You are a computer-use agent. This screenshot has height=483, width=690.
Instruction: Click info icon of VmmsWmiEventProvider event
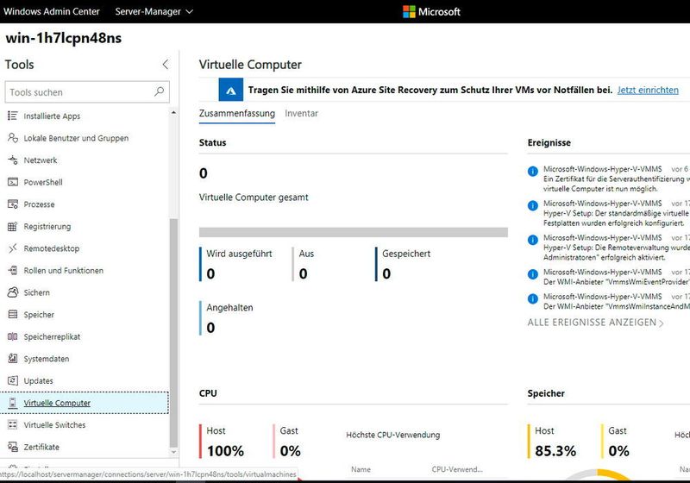tap(532, 274)
